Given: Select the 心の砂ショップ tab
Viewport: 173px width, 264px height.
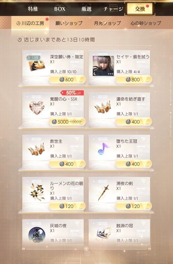Looking at the screenshot, I should 146,23.
